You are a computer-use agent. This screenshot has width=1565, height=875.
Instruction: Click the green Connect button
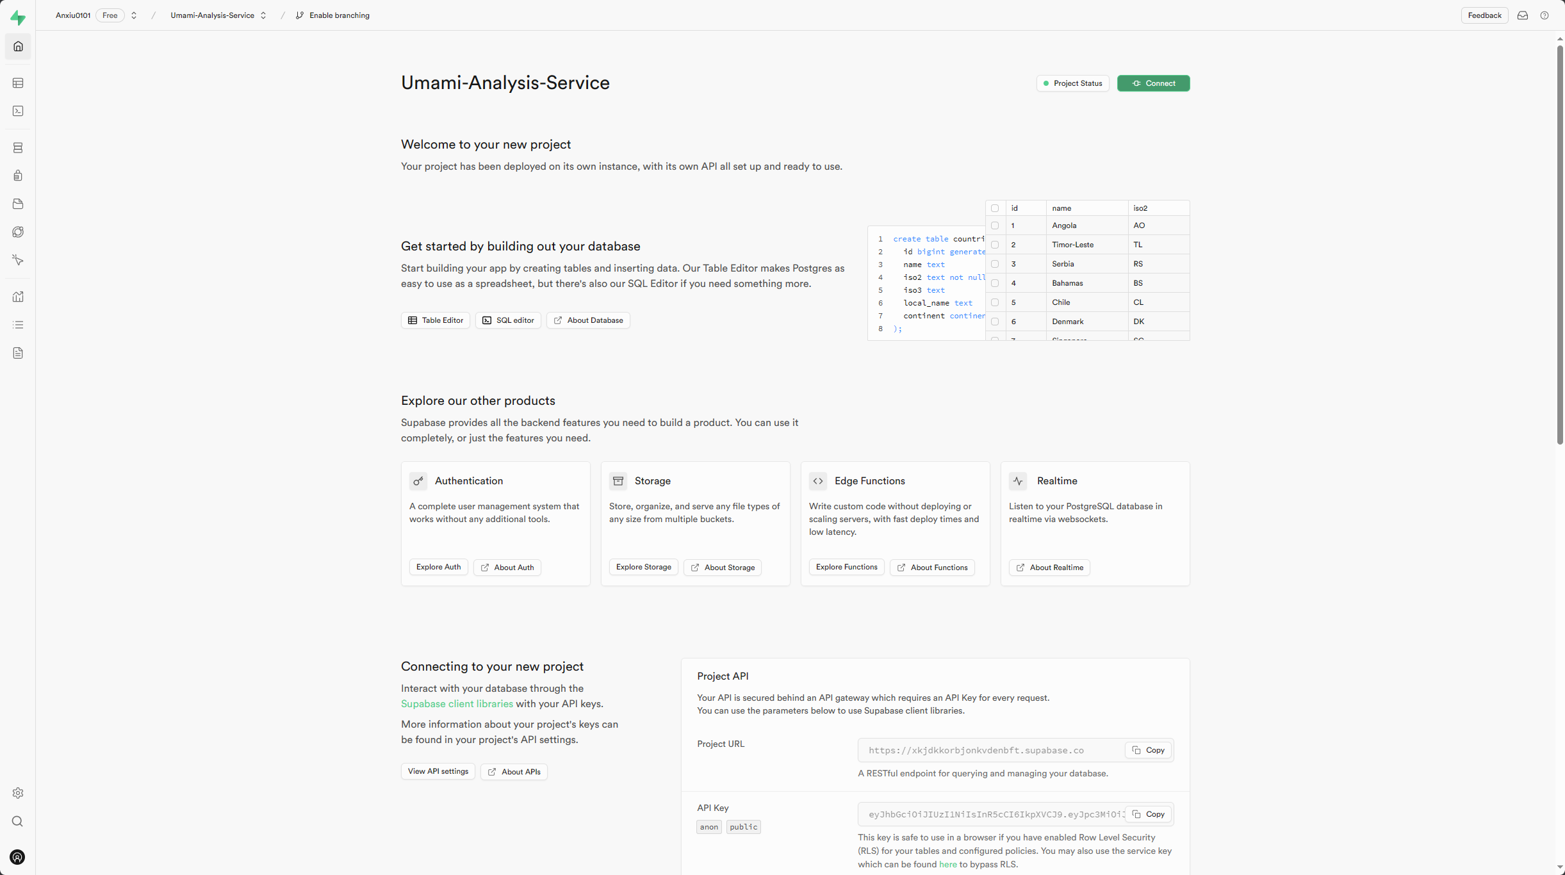(1153, 83)
